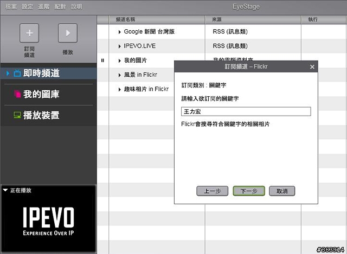Open the 說明 menu
The width and height of the screenshot is (347, 254).
pos(76,7)
